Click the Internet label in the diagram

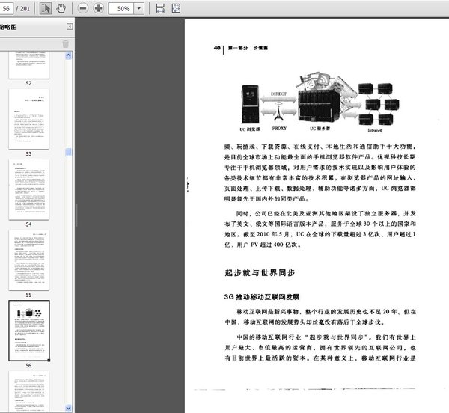click(x=375, y=130)
